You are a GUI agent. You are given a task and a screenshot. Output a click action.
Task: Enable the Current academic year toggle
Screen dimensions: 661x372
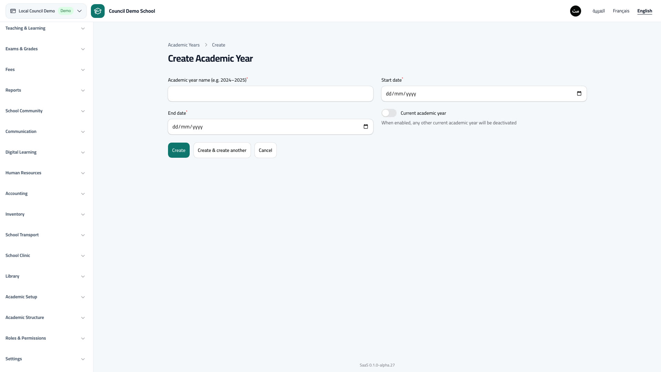click(x=389, y=113)
